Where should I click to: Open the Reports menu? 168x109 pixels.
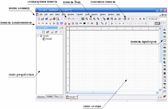pos(94,14)
